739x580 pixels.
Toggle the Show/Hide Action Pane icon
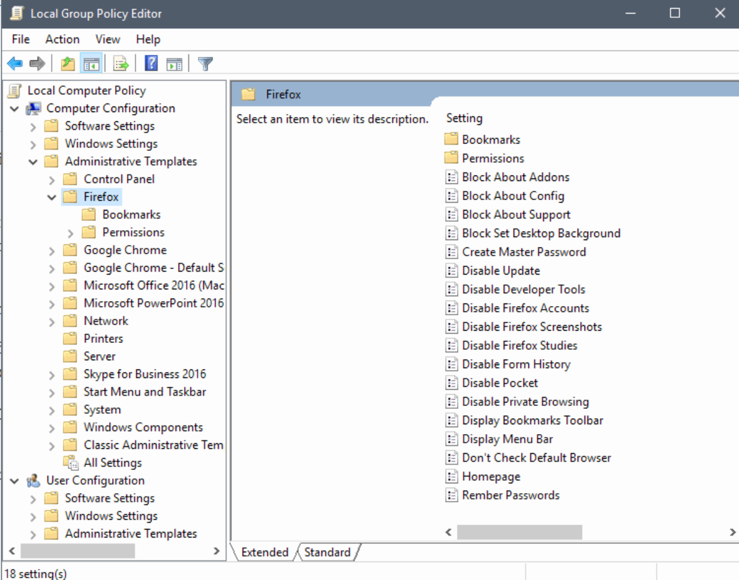174,63
